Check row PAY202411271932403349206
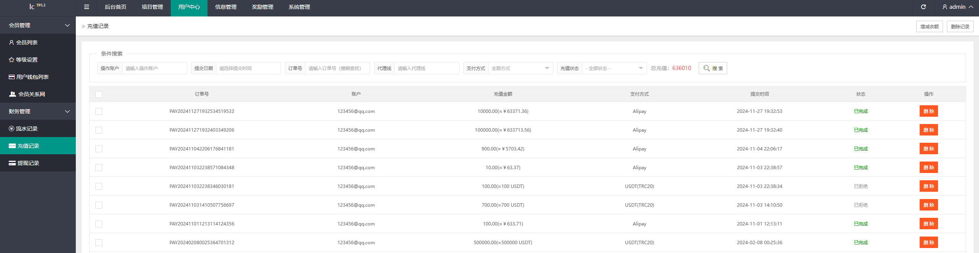Viewport: 979px width, 253px height. tap(99, 130)
